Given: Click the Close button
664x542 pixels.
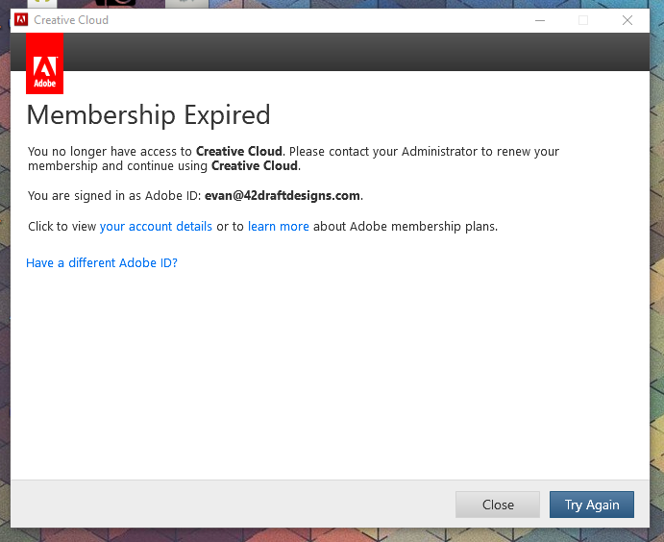Looking at the screenshot, I should coord(498,505).
